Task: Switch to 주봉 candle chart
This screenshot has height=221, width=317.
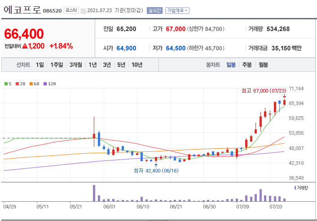Action: tap(247, 65)
